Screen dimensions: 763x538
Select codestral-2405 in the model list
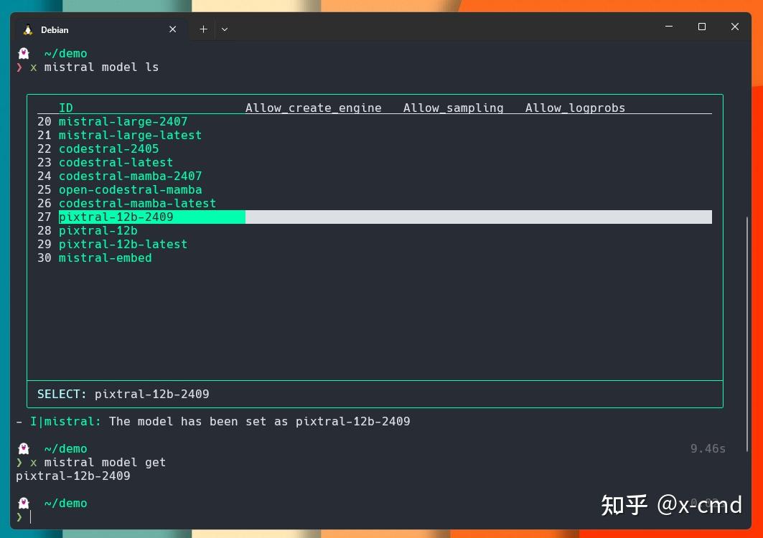point(108,148)
